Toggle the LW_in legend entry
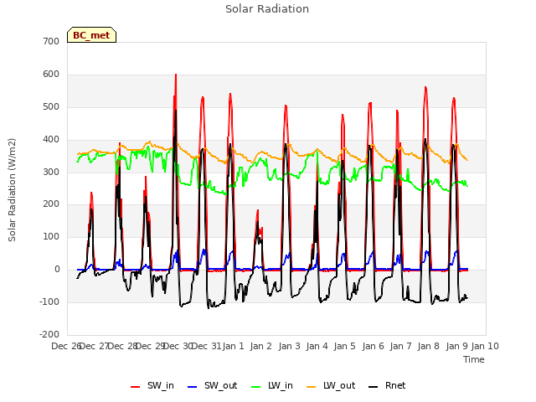Image resolution: width=536 pixels, height=402 pixels. (x=272, y=385)
